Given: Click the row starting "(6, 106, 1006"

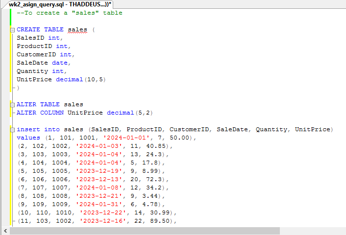Looking at the screenshot, I should (93, 179).
